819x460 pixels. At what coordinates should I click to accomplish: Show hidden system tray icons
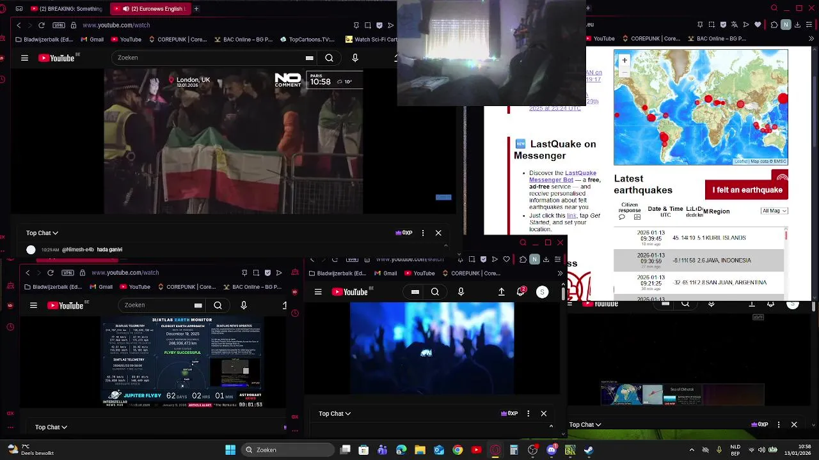(x=692, y=450)
